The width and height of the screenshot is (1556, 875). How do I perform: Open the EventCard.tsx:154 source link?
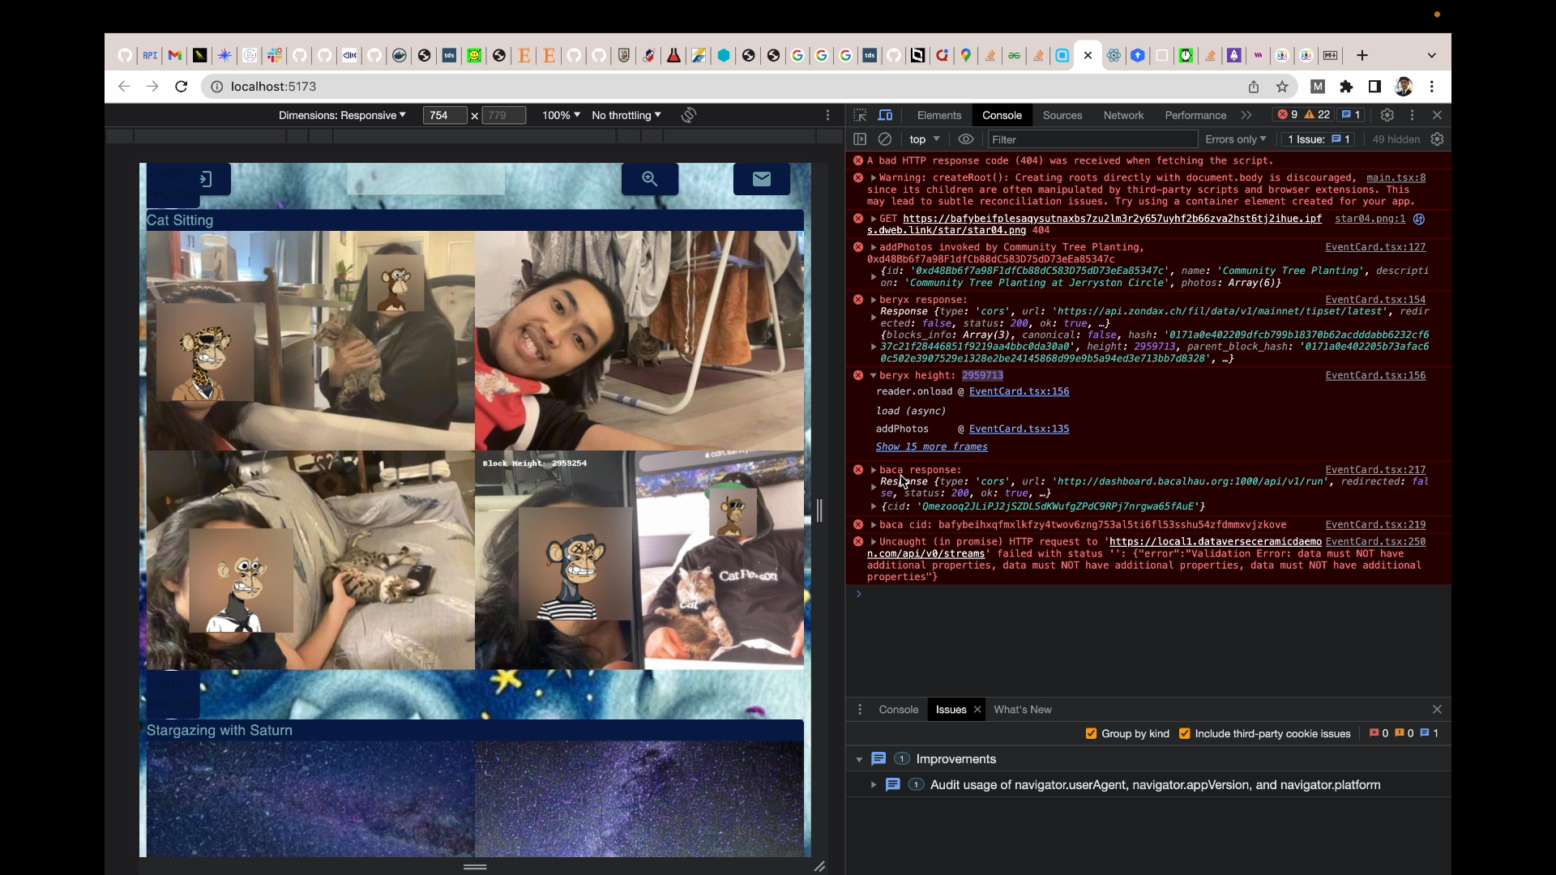(1375, 300)
